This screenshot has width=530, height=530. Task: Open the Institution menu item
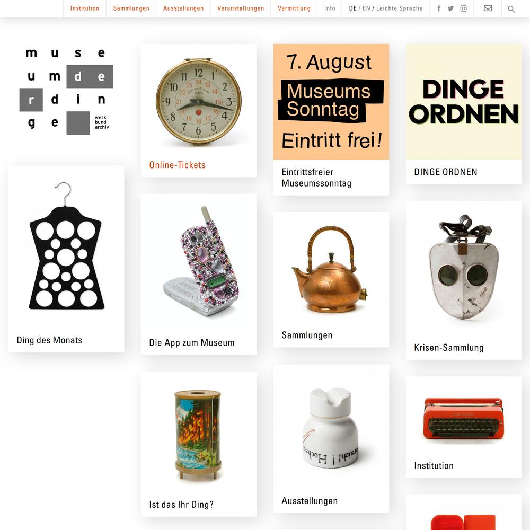pyautogui.click(x=85, y=8)
